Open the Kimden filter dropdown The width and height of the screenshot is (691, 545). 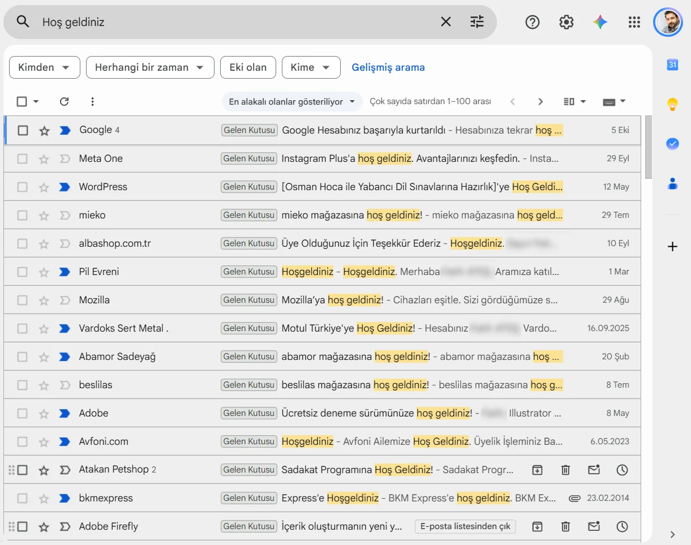45,67
